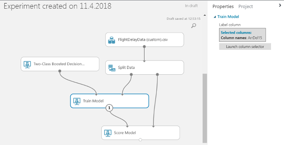Click 'Column names: ArrDel15' text
The width and height of the screenshot is (284, 145).
[241, 38]
